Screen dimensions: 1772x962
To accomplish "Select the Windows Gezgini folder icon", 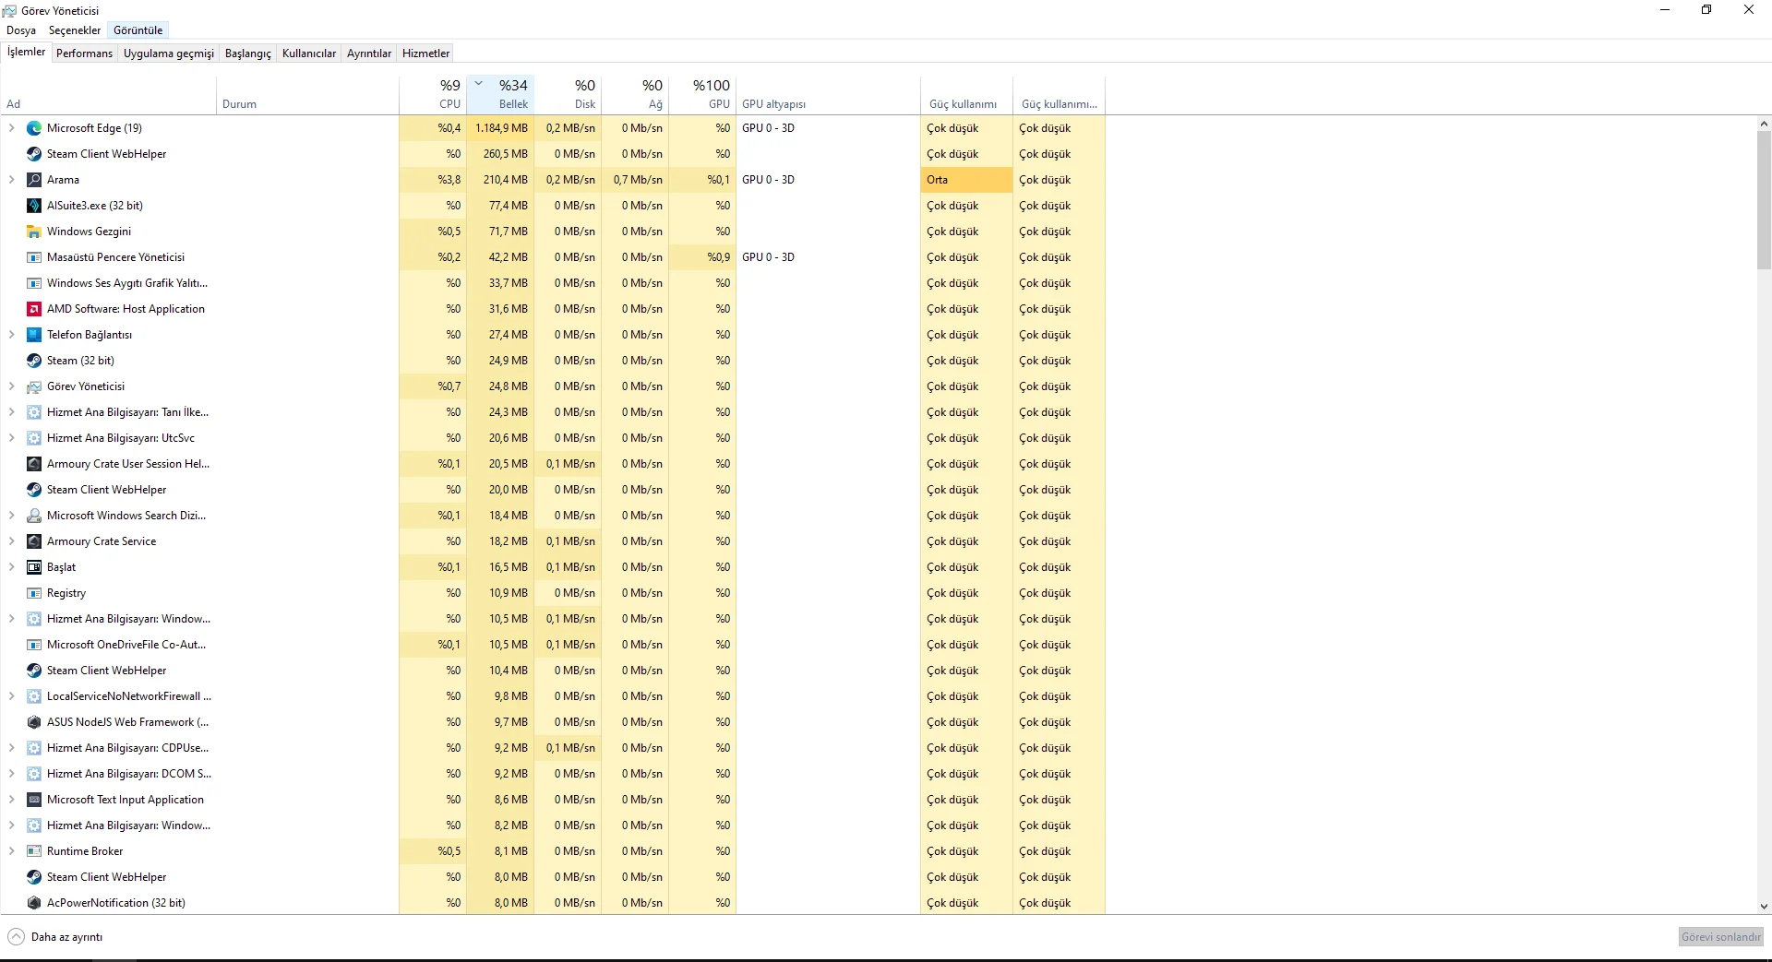I will tap(34, 232).
